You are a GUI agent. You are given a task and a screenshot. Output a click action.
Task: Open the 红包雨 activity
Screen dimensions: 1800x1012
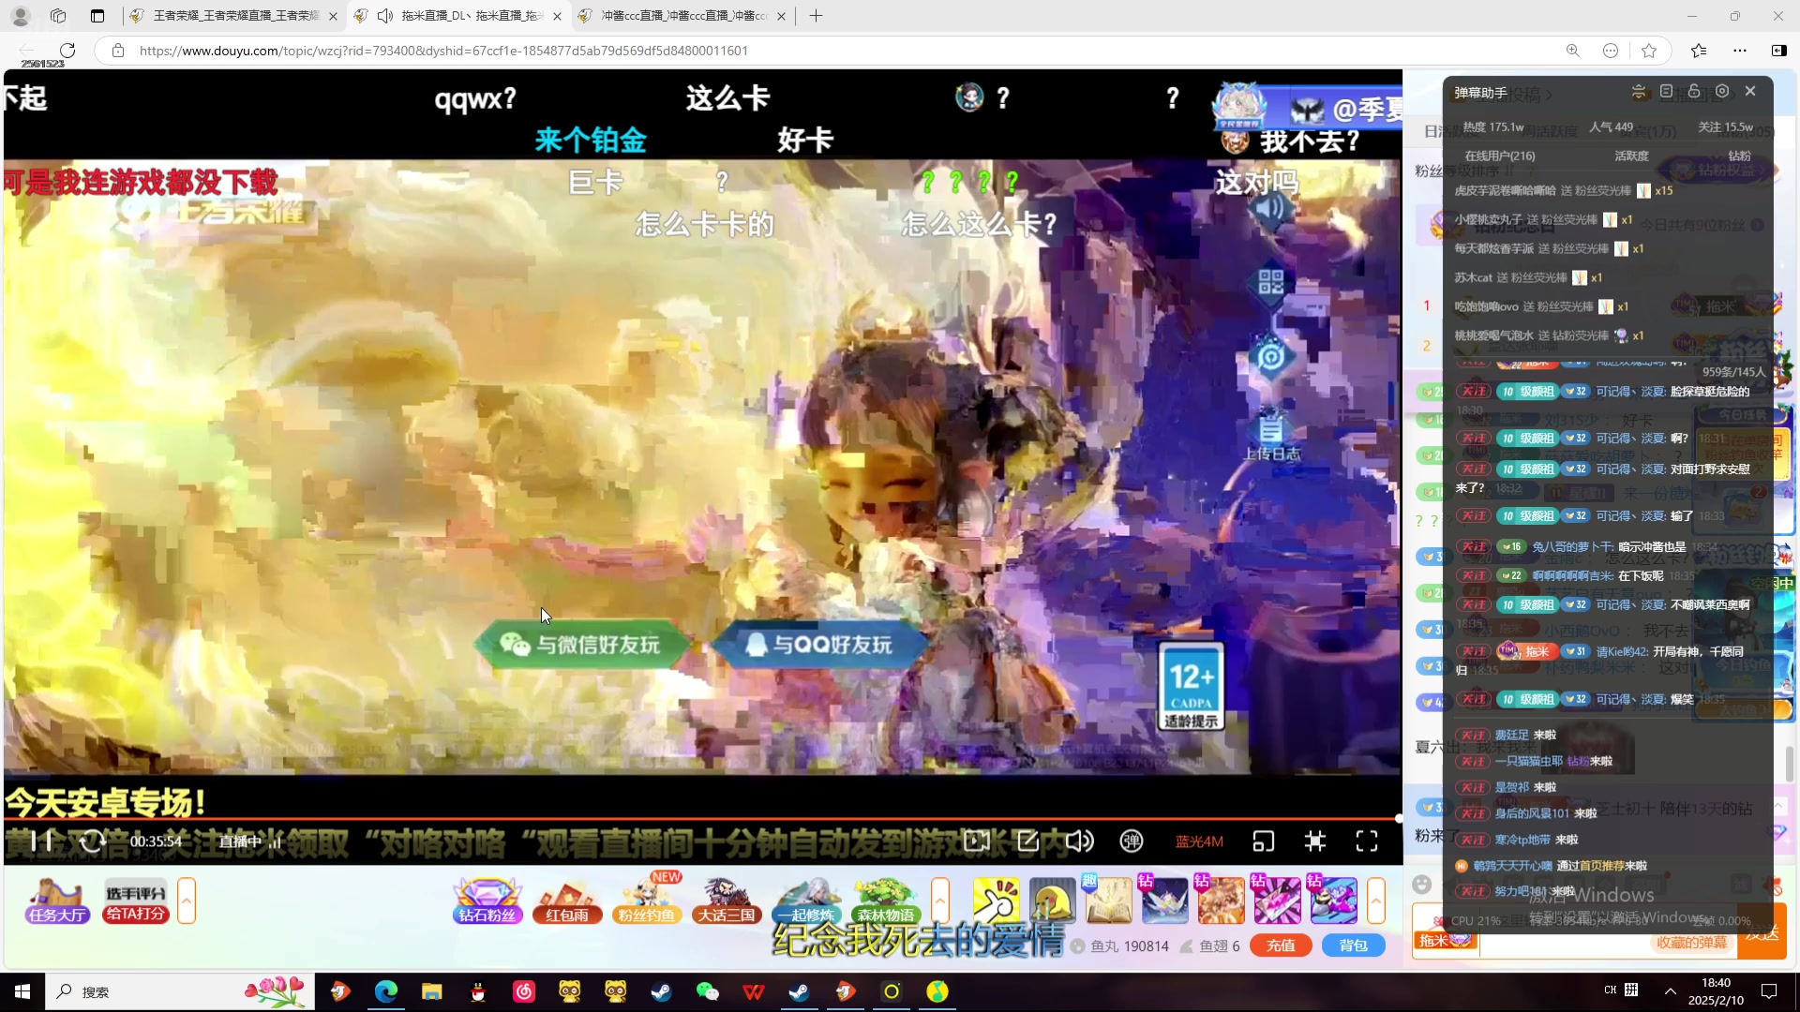click(567, 900)
